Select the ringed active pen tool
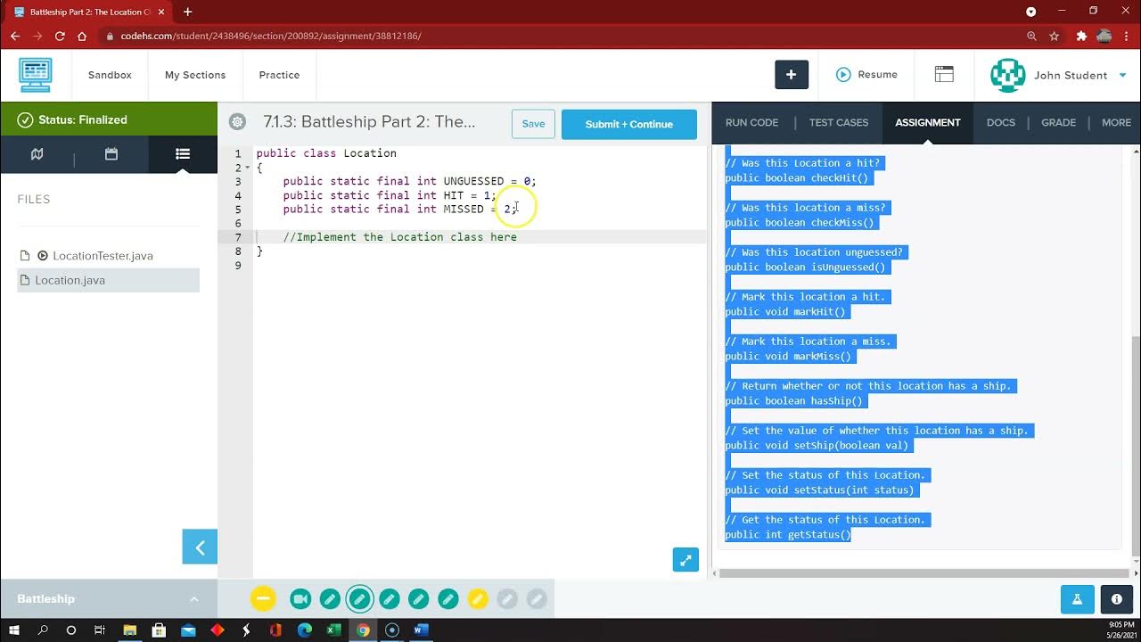The height and width of the screenshot is (642, 1141). (x=359, y=599)
